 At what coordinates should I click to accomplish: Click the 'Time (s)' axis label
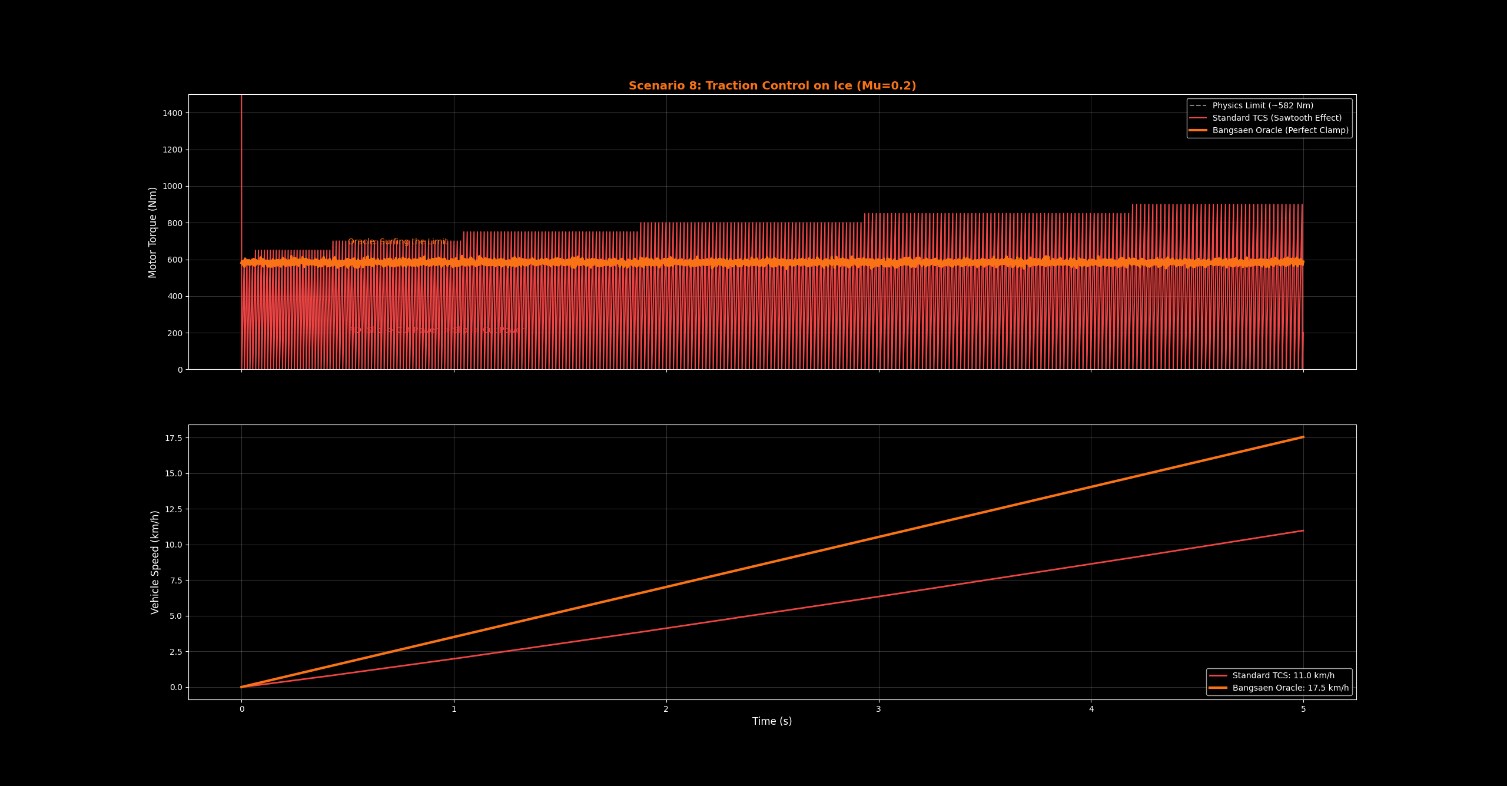point(772,721)
